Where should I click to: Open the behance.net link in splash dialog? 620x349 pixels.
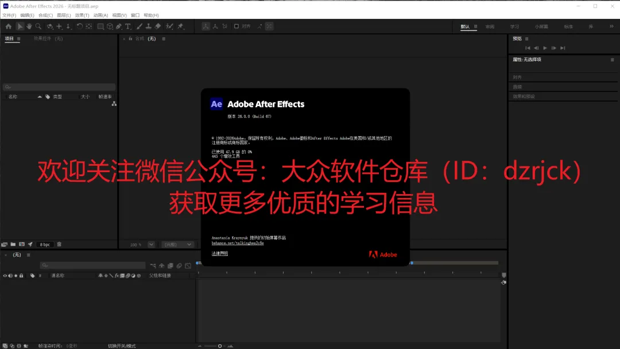pos(238,243)
